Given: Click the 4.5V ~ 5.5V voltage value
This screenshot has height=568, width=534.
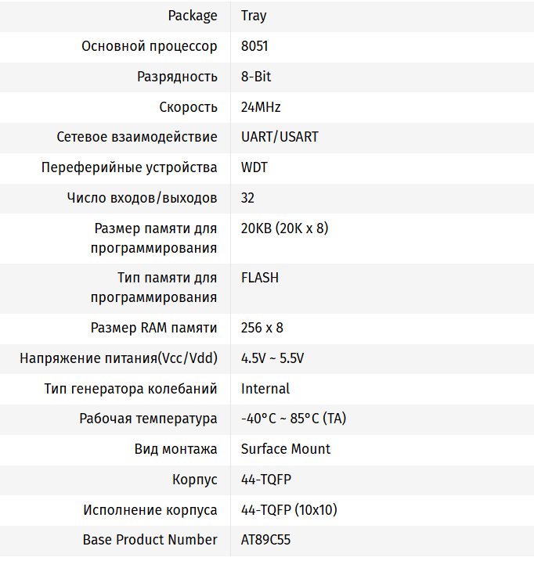Looking at the screenshot, I should [x=272, y=358].
